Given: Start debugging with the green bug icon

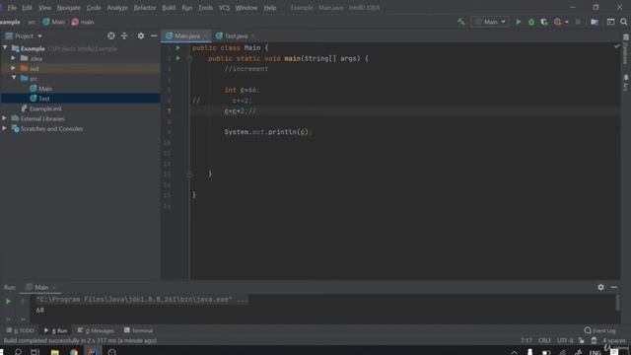Looking at the screenshot, I should (x=531, y=22).
